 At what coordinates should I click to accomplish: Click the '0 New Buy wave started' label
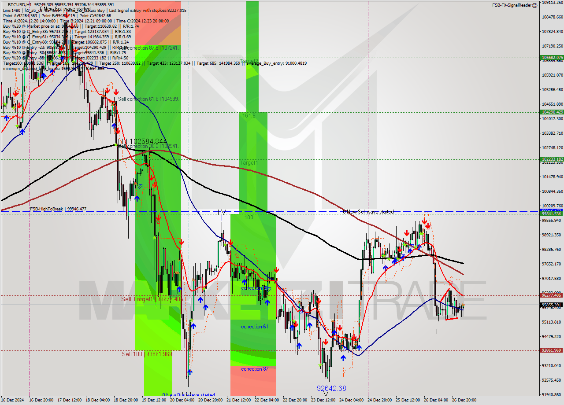(x=189, y=395)
